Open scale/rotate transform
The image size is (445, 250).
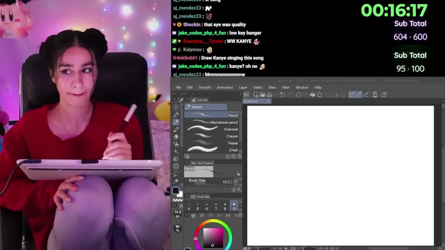(x=319, y=94)
